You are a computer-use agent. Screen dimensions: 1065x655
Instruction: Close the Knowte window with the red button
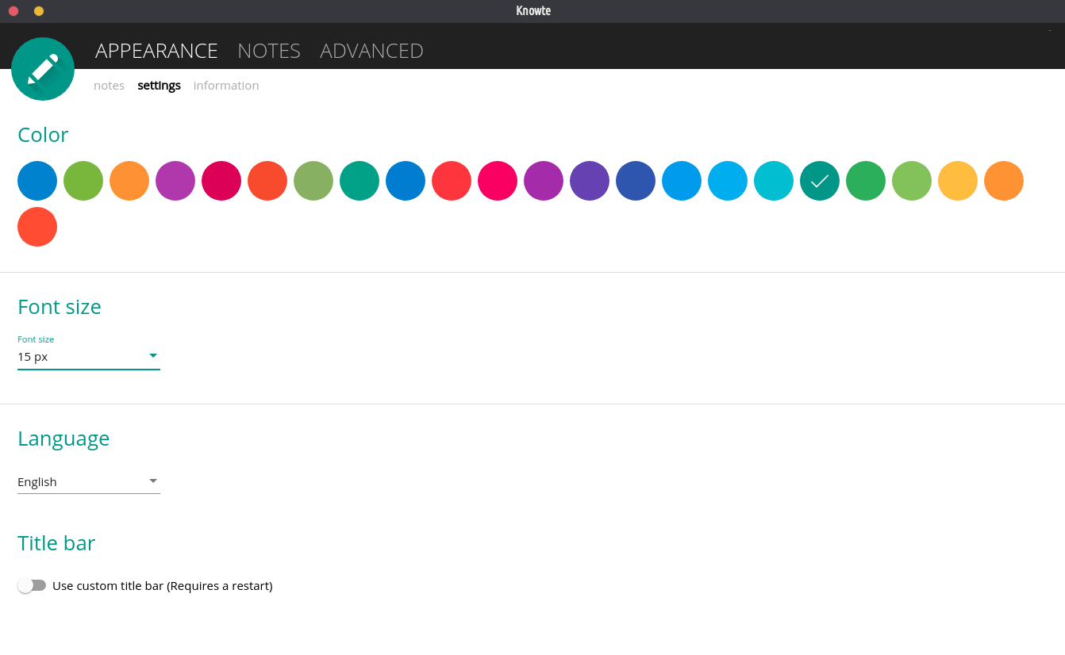coord(13,11)
